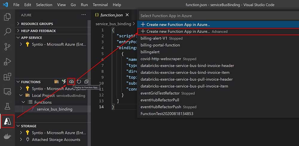Viewport: 299px width, 146px height.
Task: Click service_bus_binding breadcrumb segment
Action: pyautogui.click(x=113, y=24)
